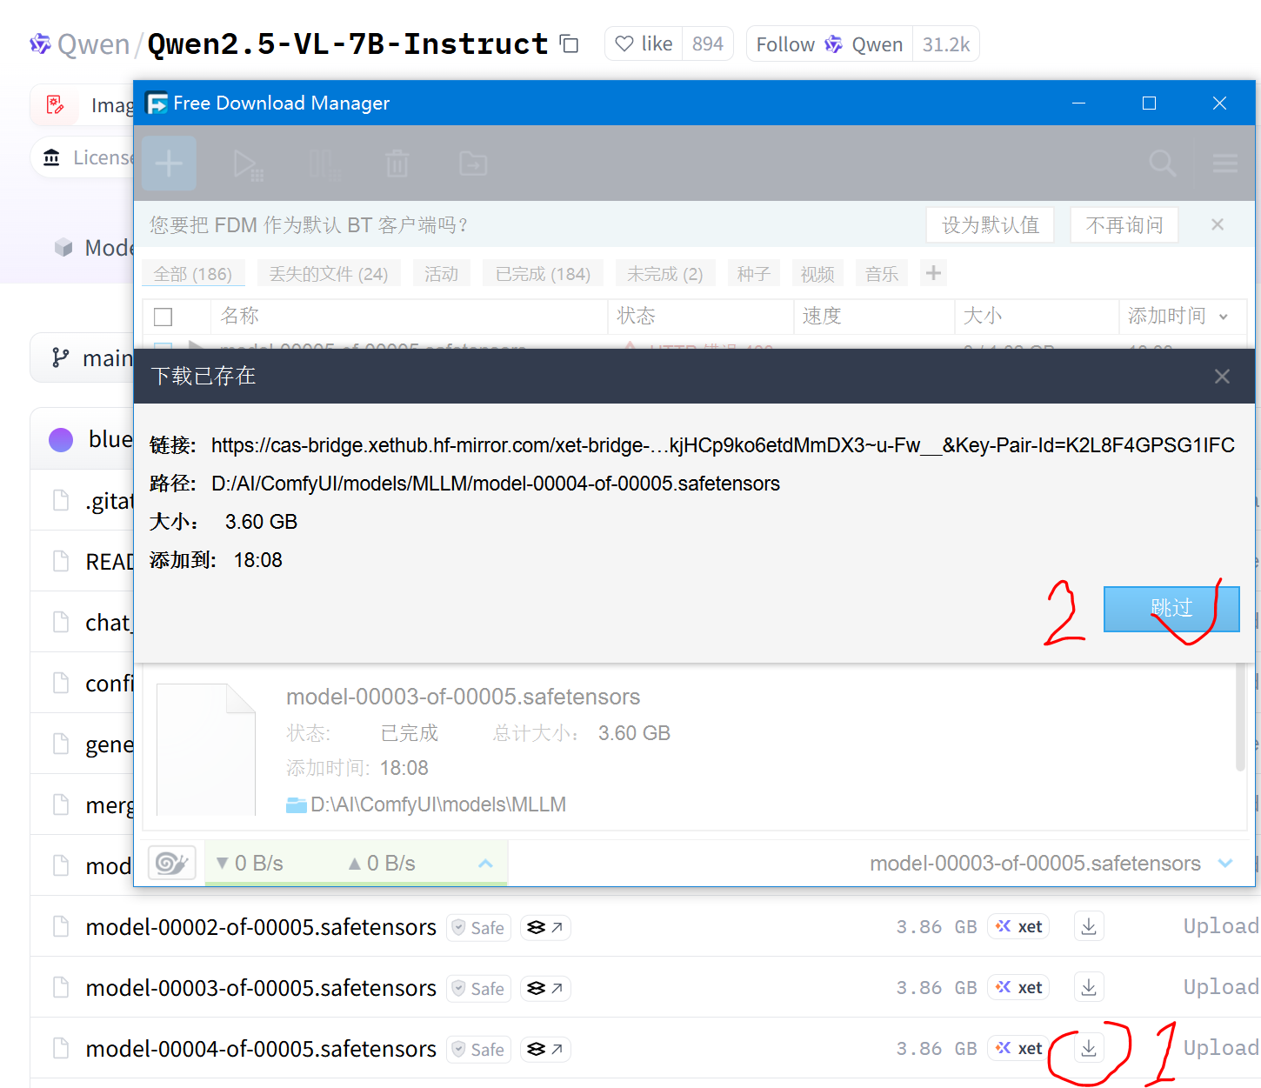The height and width of the screenshot is (1088, 1261).
Task: Click xet badge on model-00002 row
Action: (x=1019, y=926)
